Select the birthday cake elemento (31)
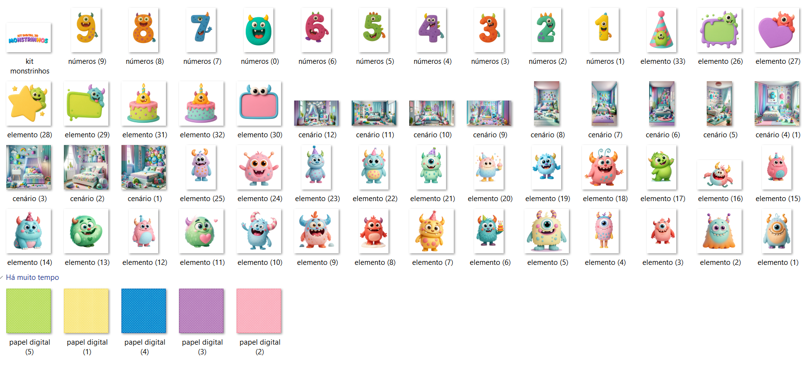Screen dimensions: 804x378 click(x=144, y=103)
